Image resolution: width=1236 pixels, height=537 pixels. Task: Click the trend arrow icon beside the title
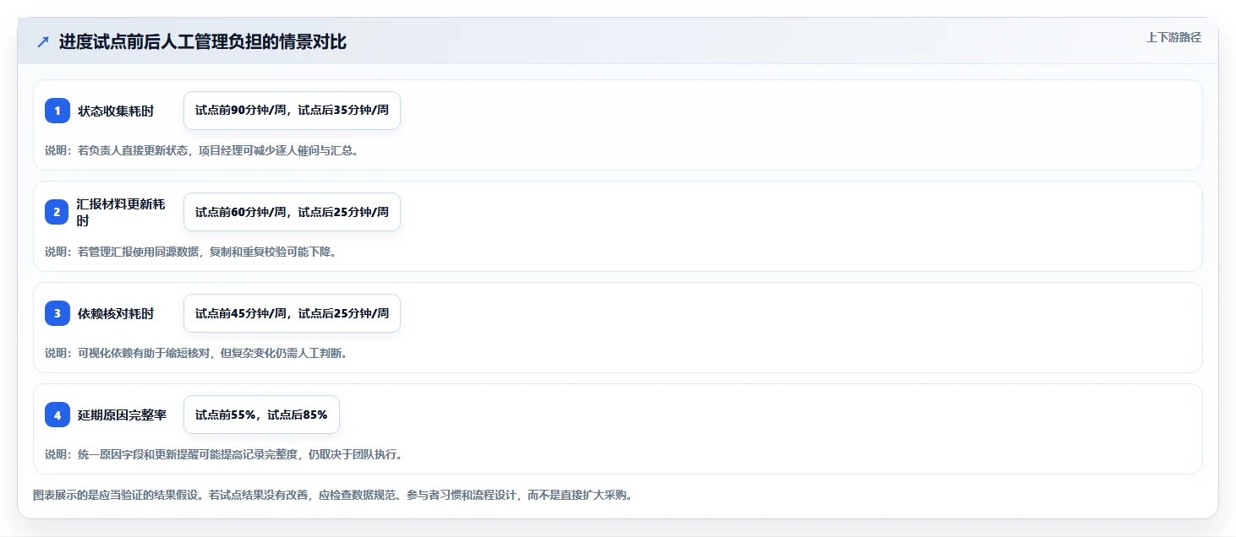(x=43, y=42)
